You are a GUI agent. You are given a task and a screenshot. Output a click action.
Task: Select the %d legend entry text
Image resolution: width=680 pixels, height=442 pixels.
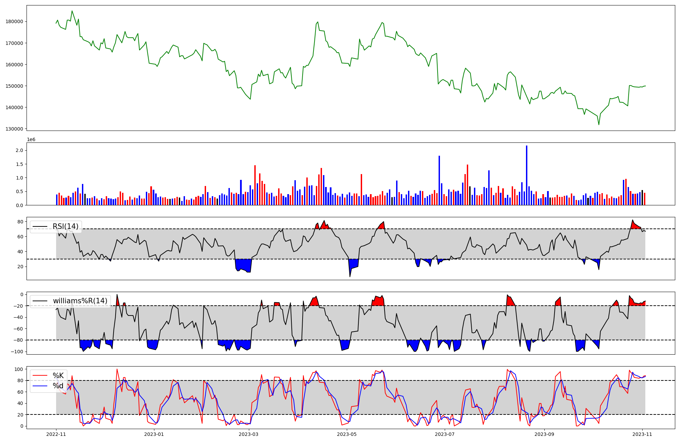(58, 386)
